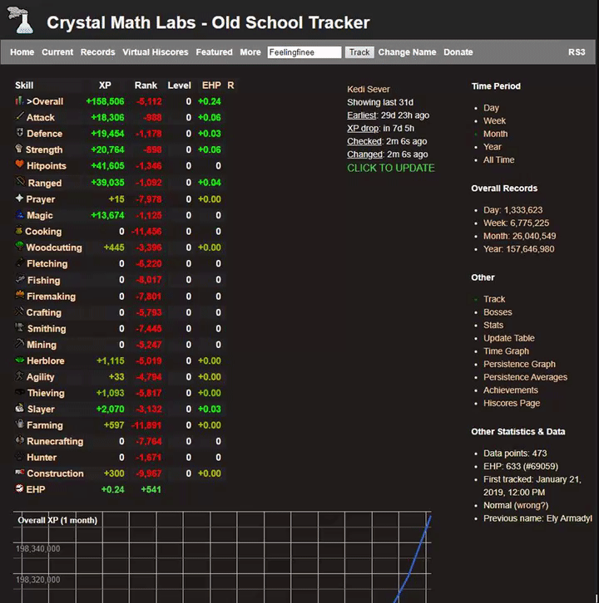Select the Overall skill icon
This screenshot has height=603, width=599.
[x=19, y=100]
